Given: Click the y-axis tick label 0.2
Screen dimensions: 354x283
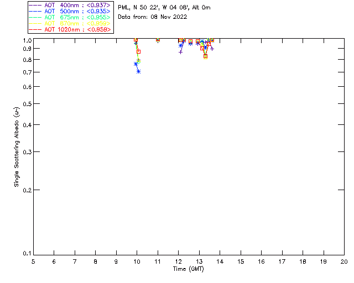Looking at the screenshot, I should click(27, 190).
